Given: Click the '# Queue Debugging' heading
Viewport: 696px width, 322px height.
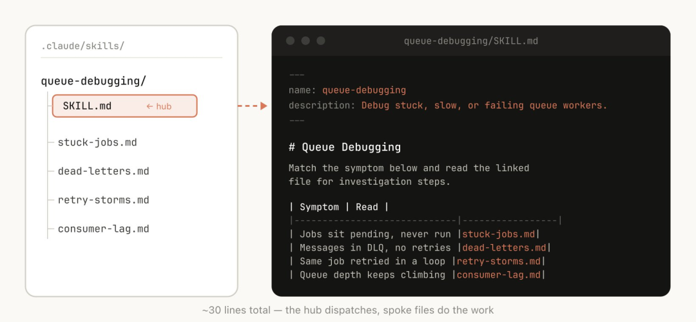Looking at the screenshot, I should pos(345,147).
